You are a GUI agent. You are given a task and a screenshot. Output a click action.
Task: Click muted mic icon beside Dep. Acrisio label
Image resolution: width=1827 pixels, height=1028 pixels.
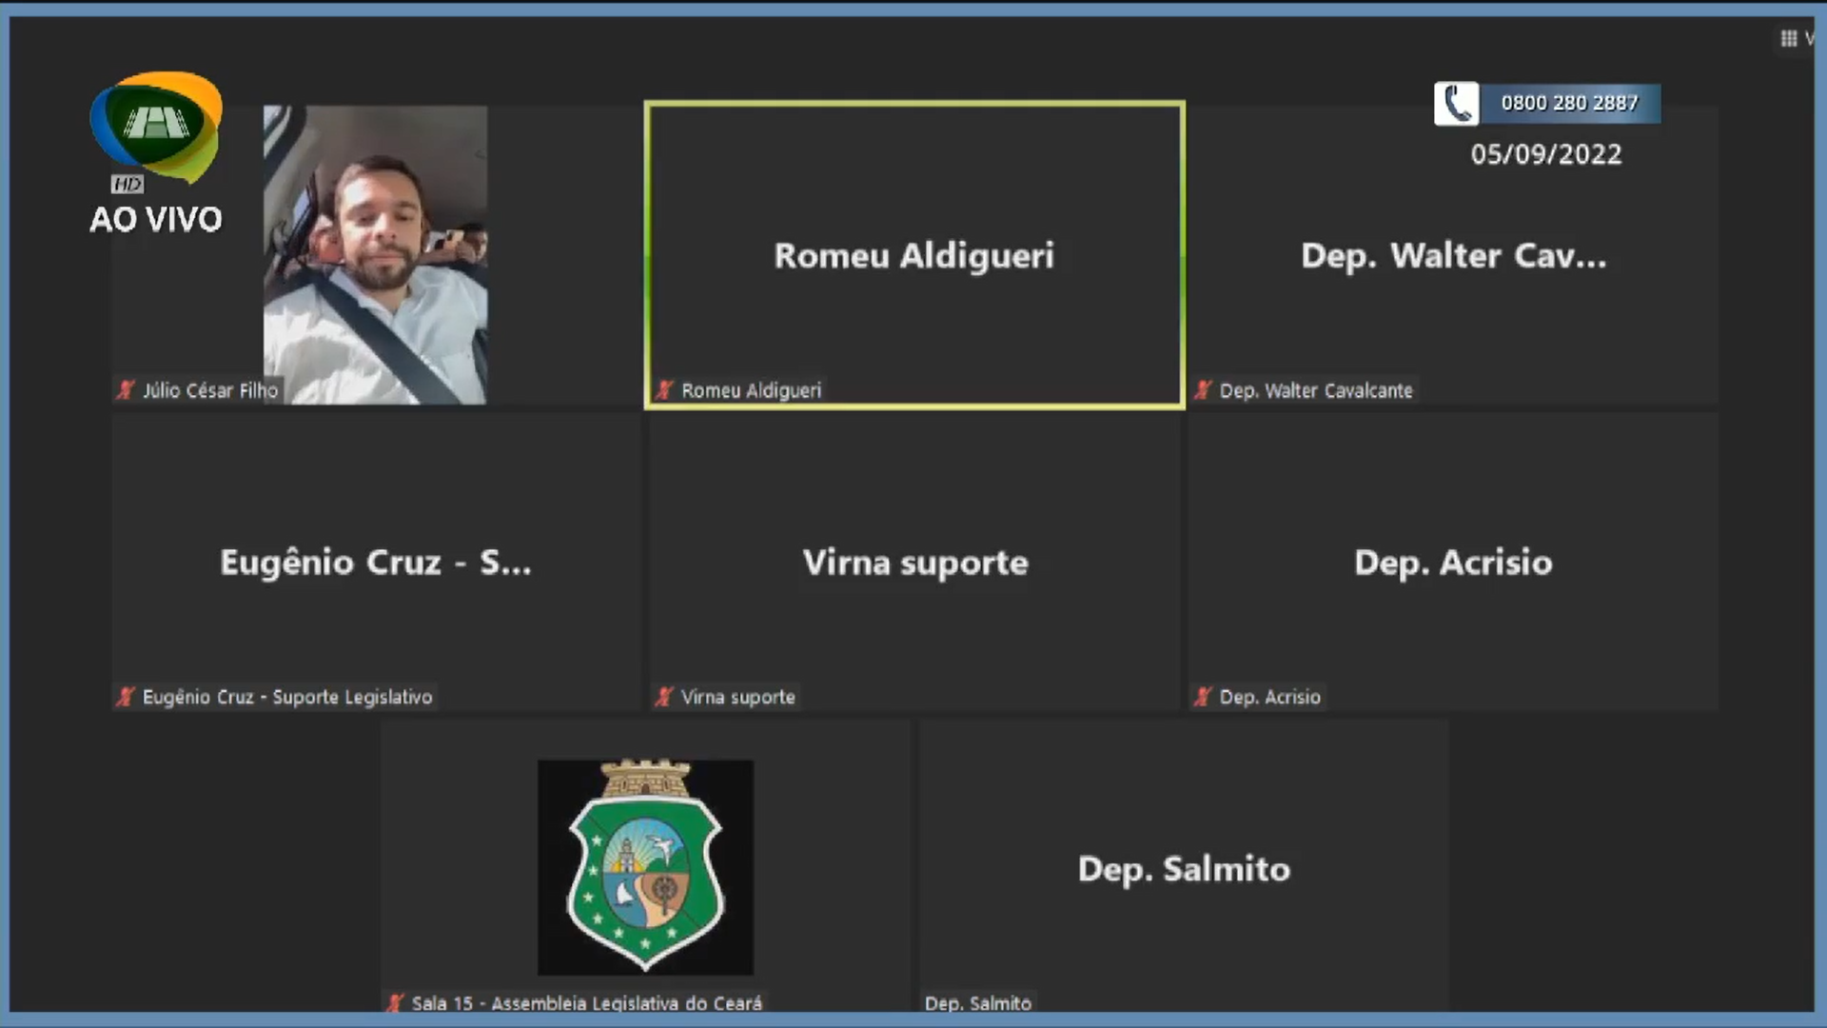click(1203, 697)
